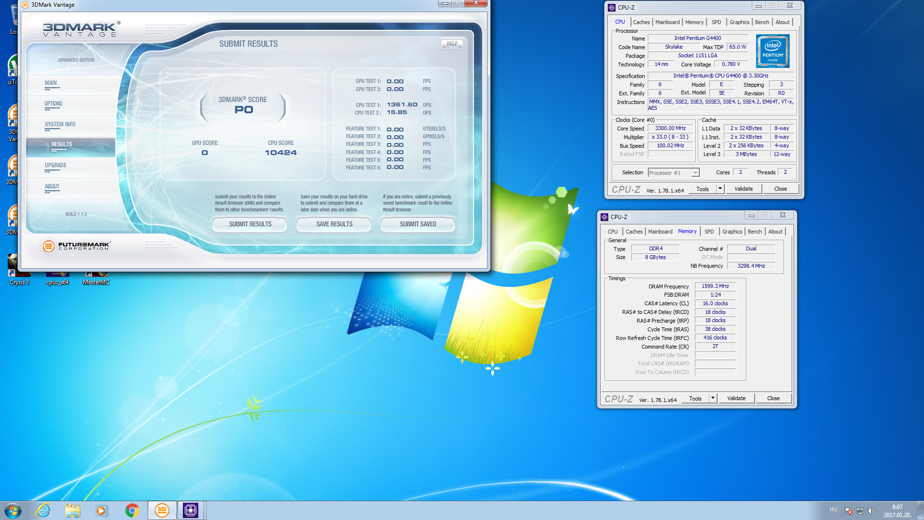
Task: Click the Intel Pentium logo in CPU-Z
Action: (x=772, y=51)
